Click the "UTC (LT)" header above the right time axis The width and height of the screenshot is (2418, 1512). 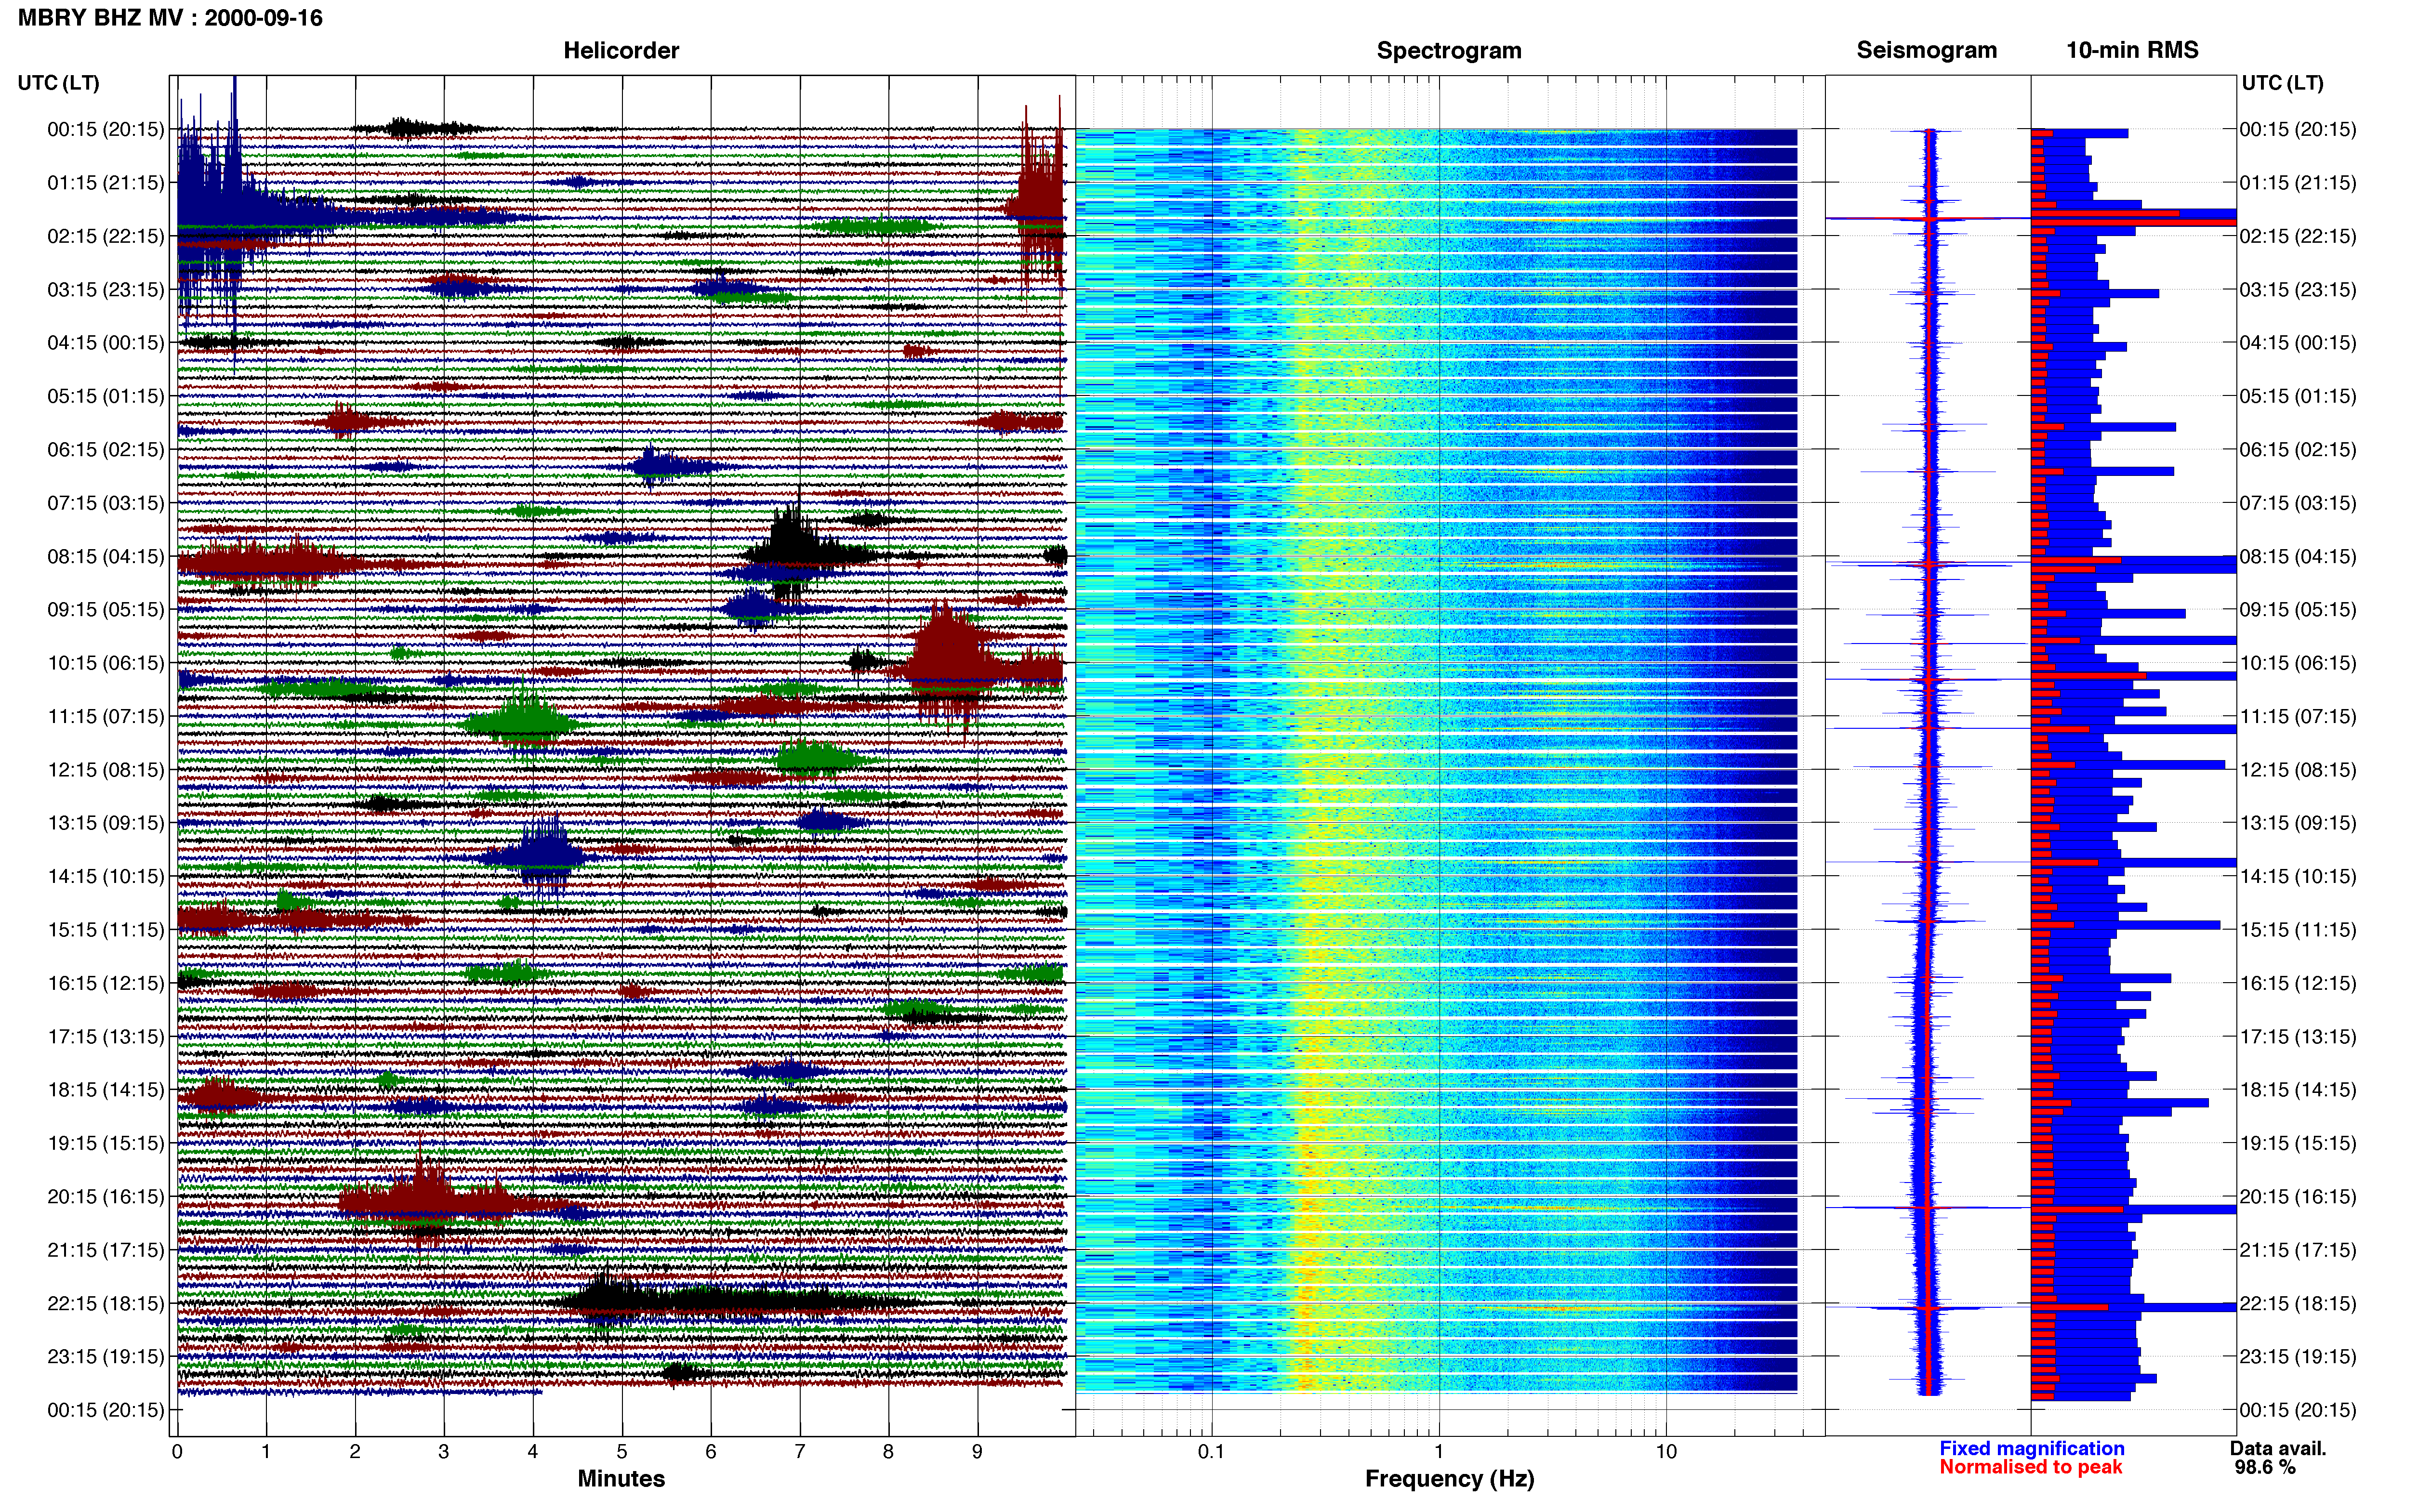pos(2282,83)
